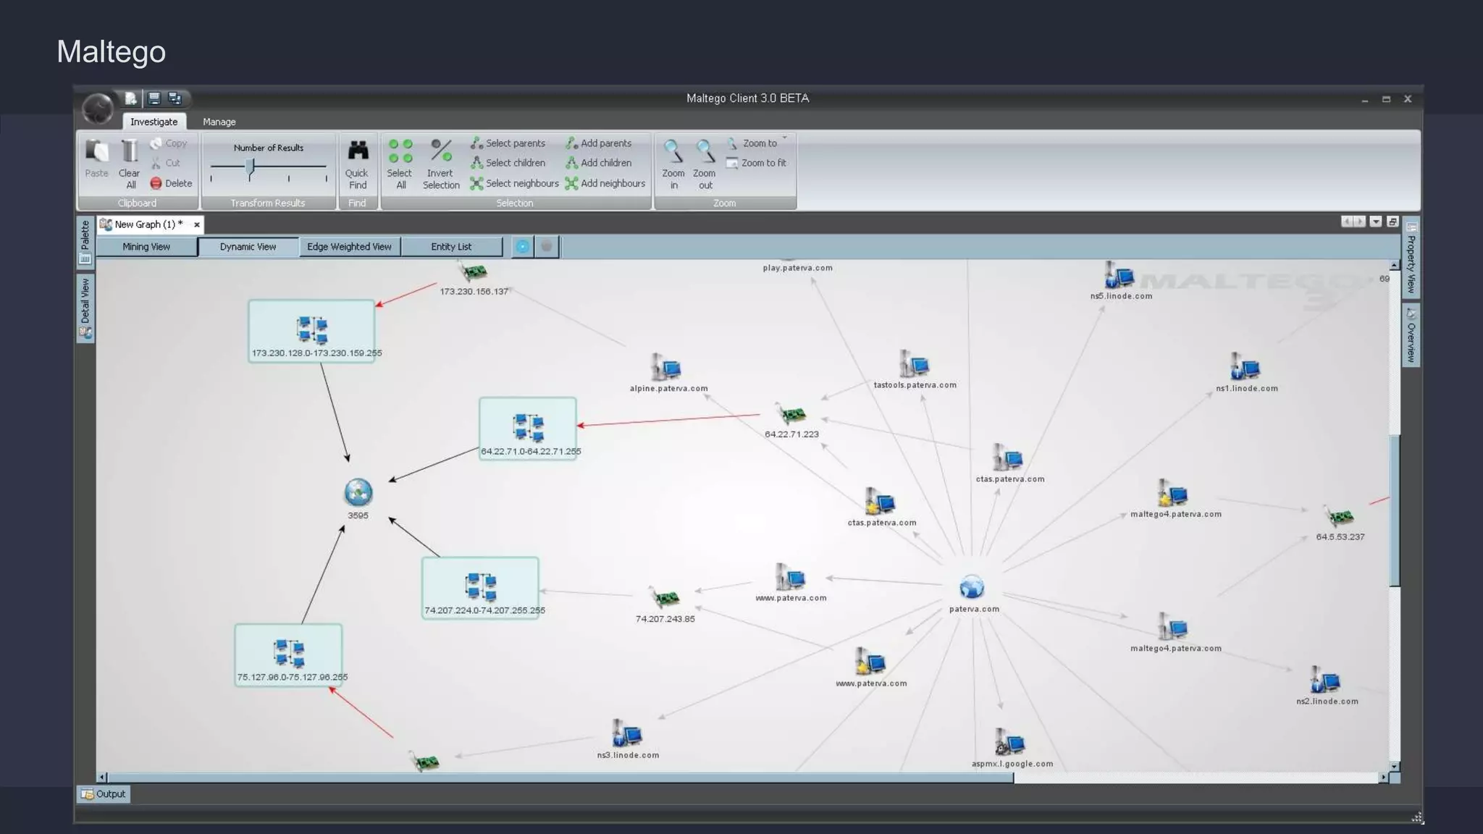1483x834 pixels.
Task: Toggle the blue circle layout button
Action: pyautogui.click(x=522, y=247)
